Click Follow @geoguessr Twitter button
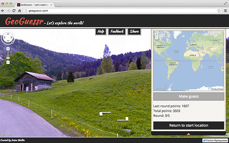229x143 pixels. pos(215,140)
